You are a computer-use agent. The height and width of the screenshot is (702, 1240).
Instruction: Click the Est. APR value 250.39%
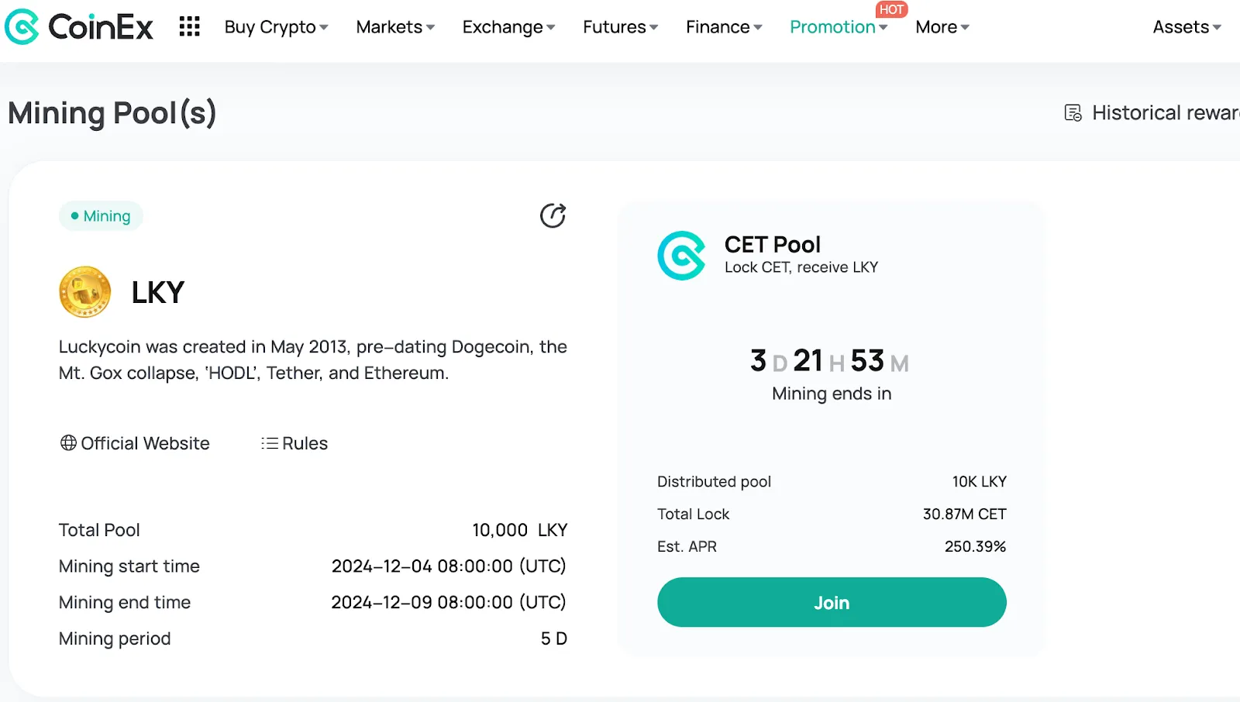pyautogui.click(x=975, y=546)
